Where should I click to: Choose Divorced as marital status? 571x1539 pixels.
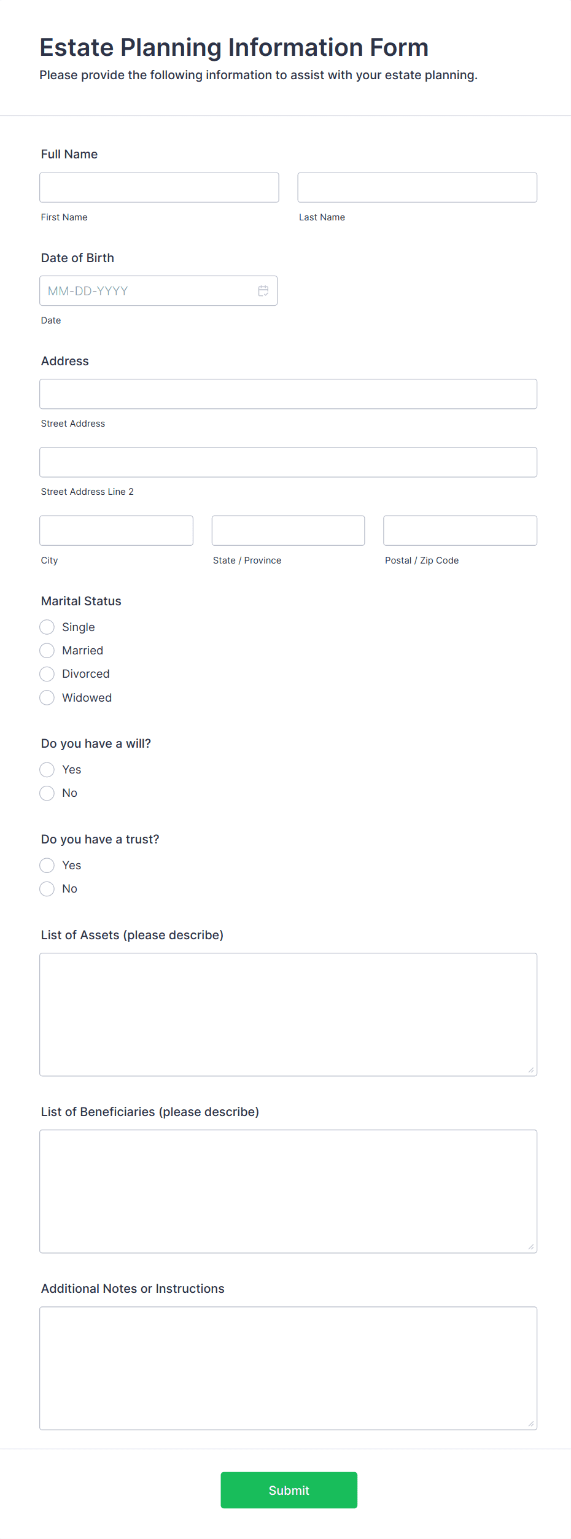[47, 673]
